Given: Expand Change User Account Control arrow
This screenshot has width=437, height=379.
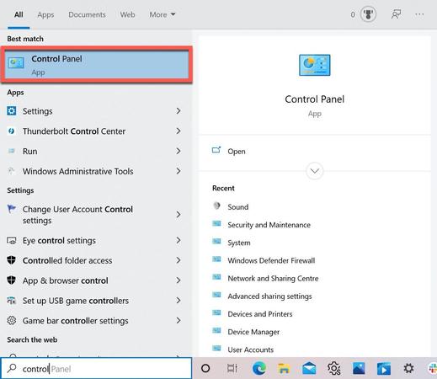Looking at the screenshot, I should click(x=179, y=215).
